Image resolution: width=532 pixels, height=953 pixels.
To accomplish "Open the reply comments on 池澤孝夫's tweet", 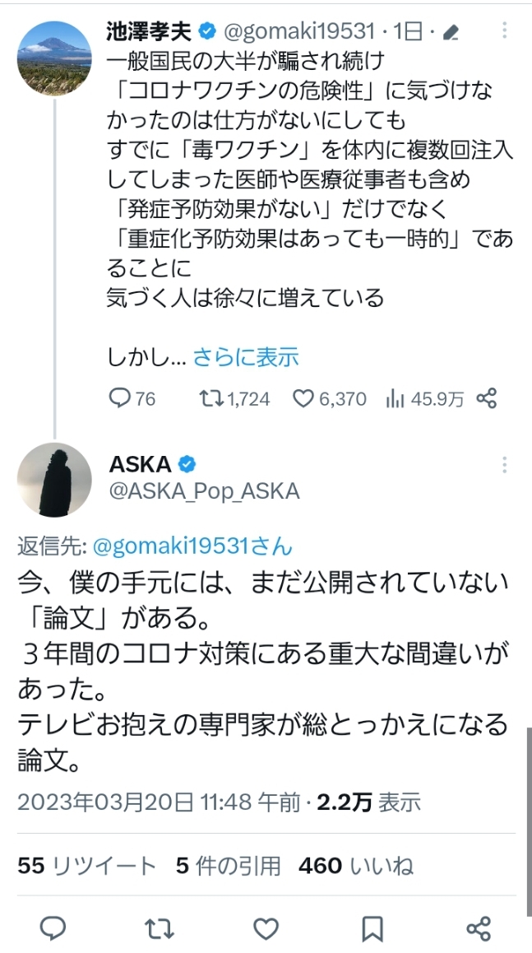I will pyautogui.click(x=121, y=399).
